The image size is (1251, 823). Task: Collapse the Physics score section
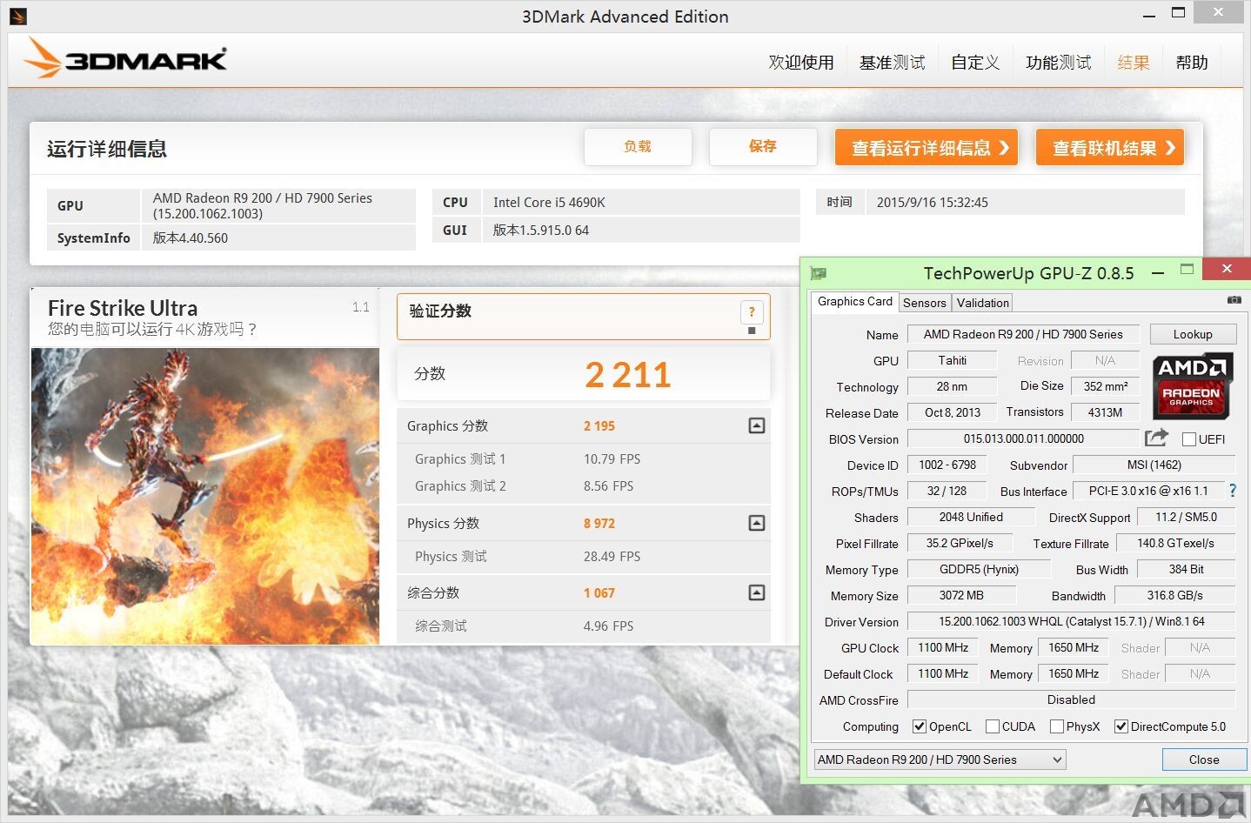click(757, 523)
